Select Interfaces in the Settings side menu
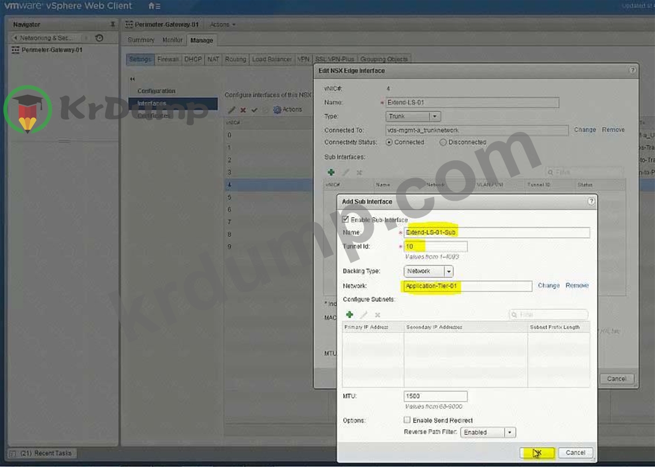 173,103
